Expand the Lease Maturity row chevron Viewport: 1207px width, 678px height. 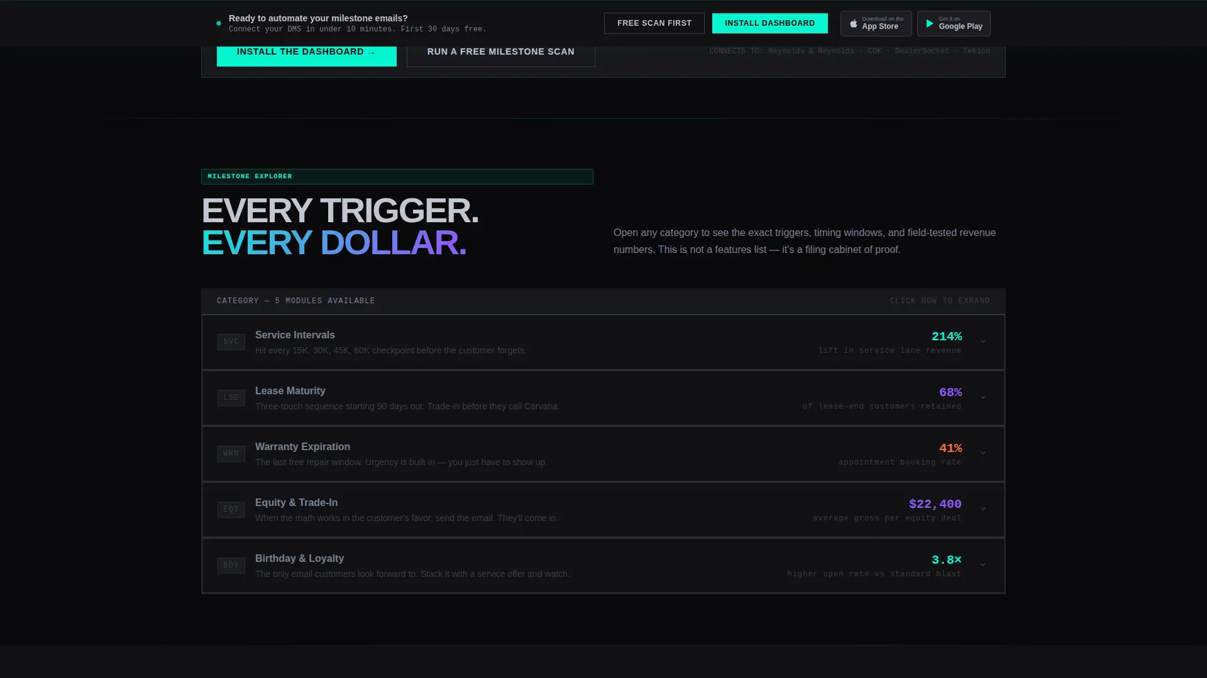coord(983,397)
